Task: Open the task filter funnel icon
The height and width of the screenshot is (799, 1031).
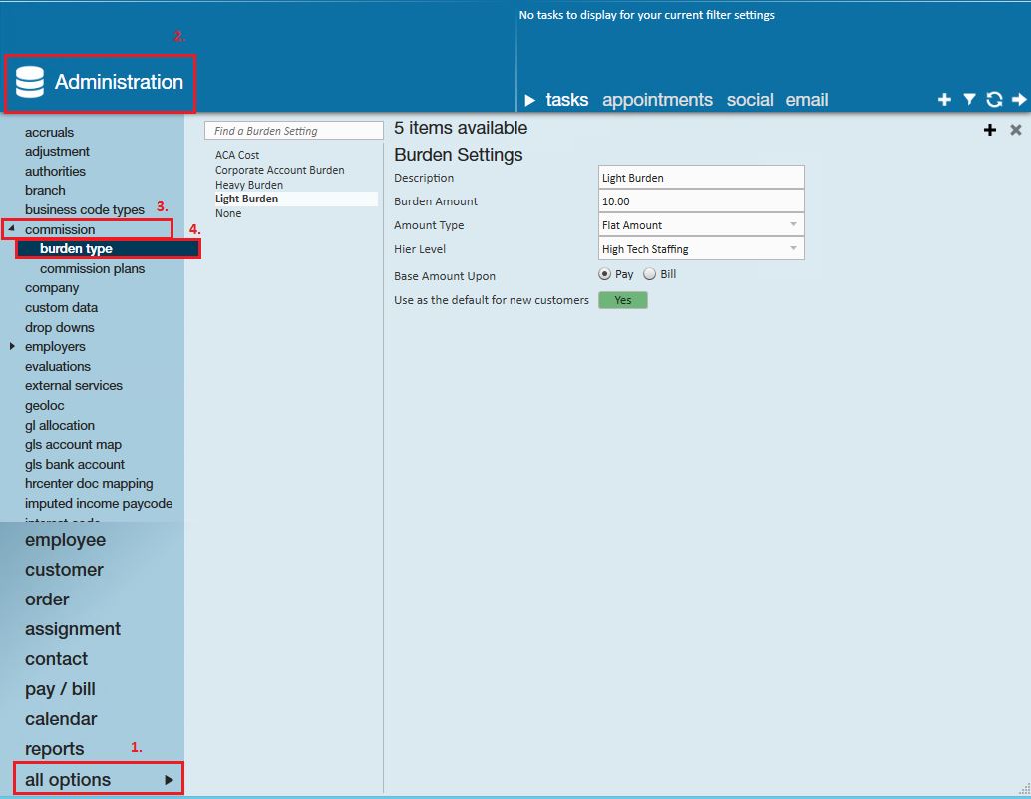Action: coord(969,100)
